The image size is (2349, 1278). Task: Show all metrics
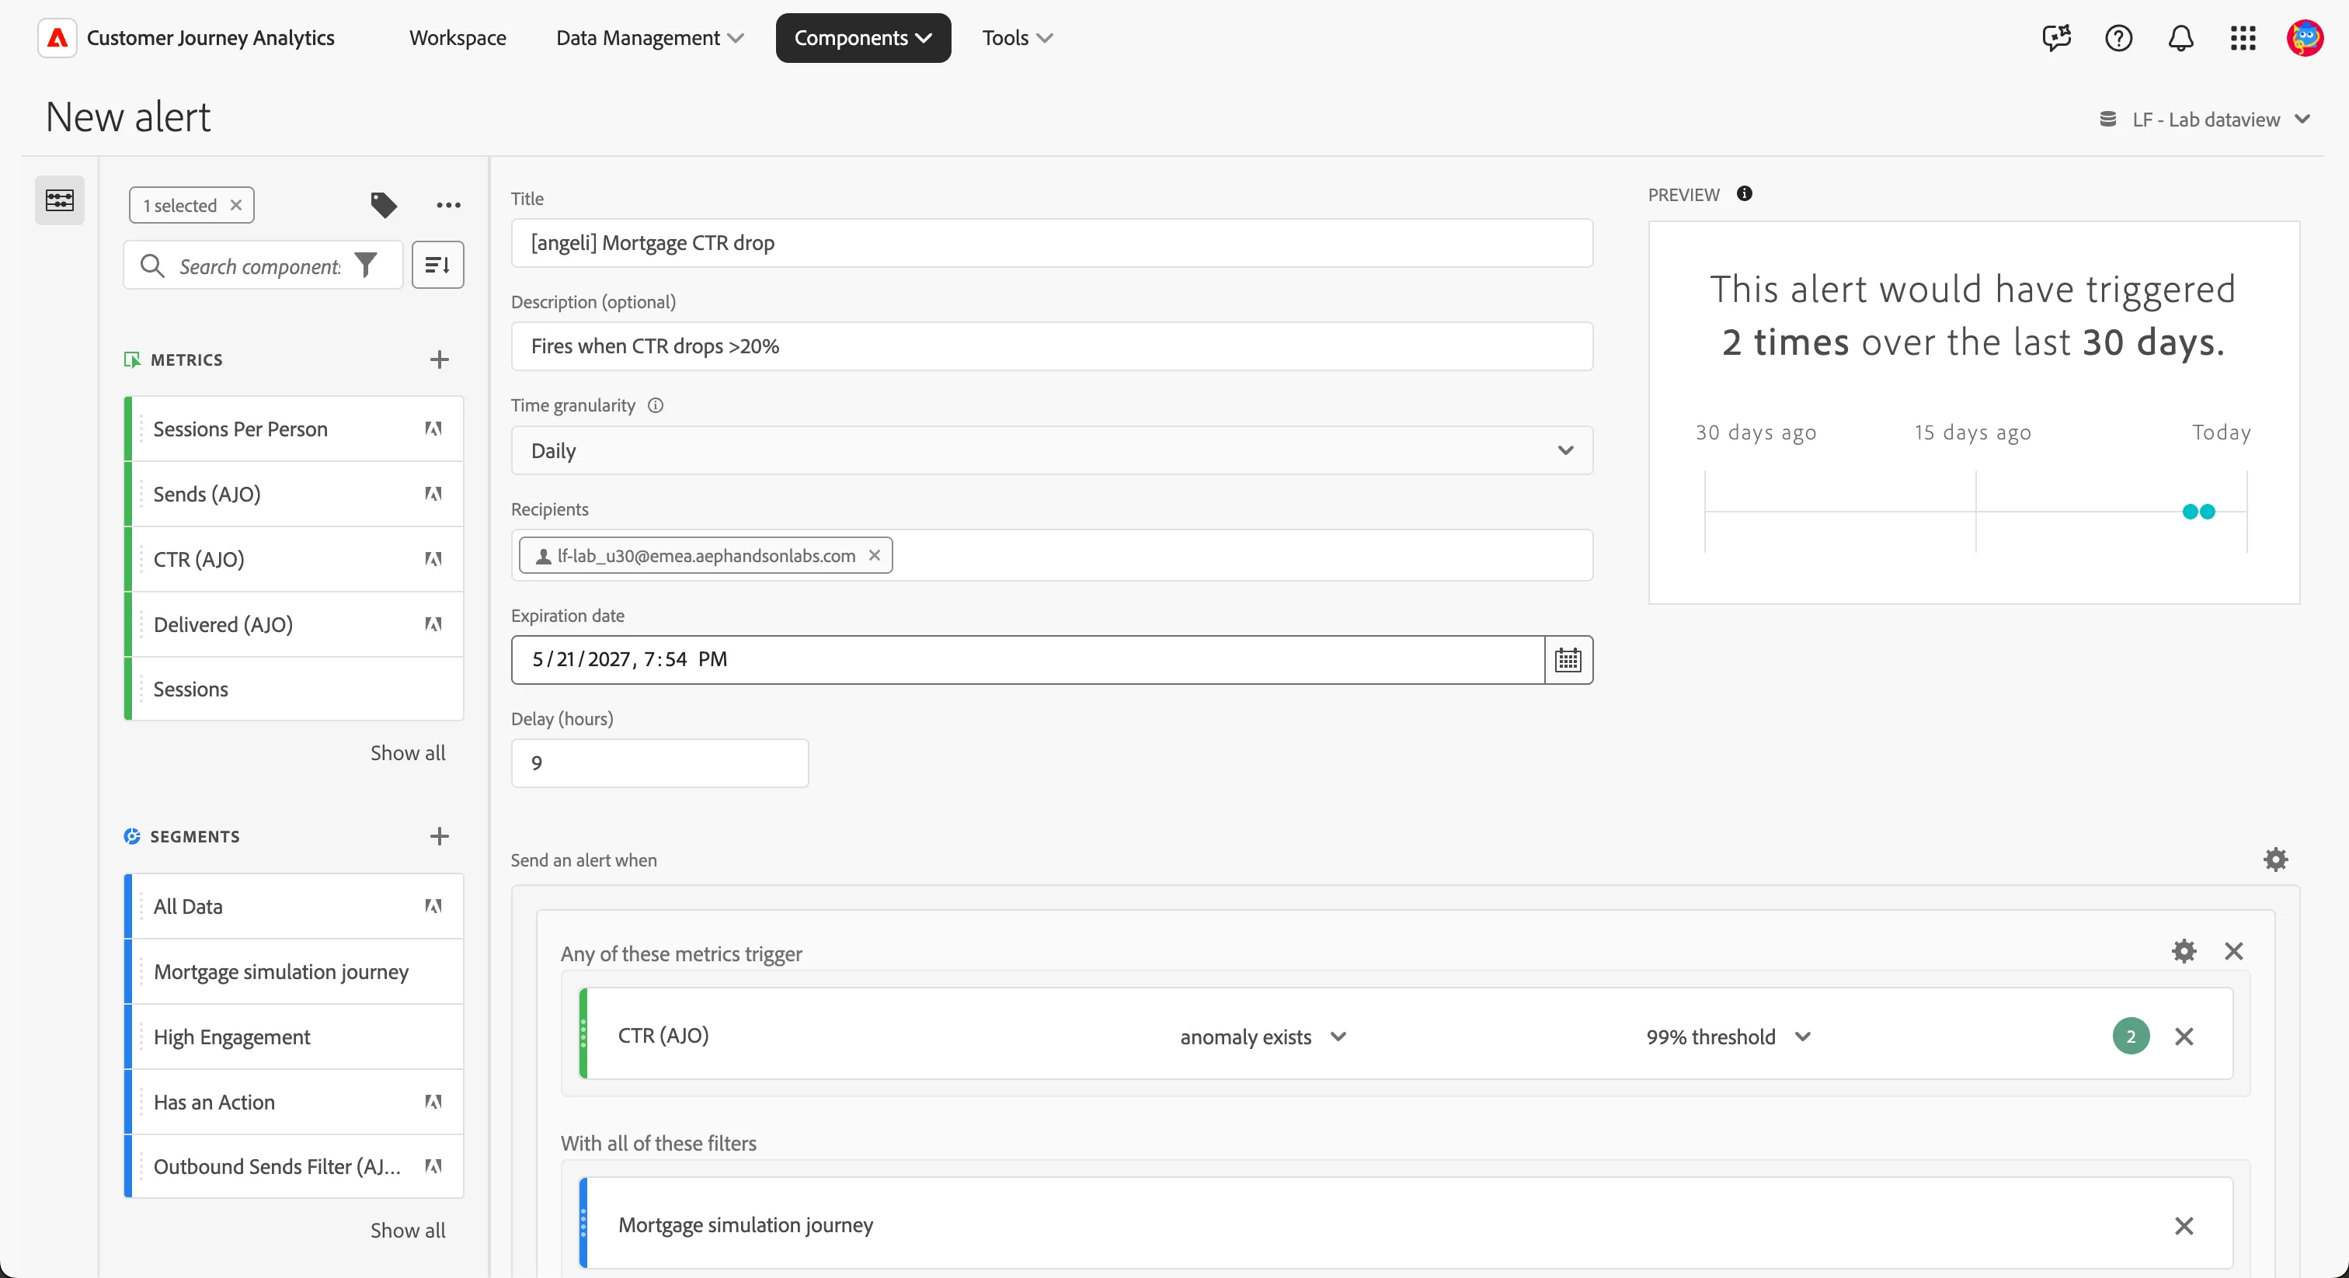coord(408,753)
